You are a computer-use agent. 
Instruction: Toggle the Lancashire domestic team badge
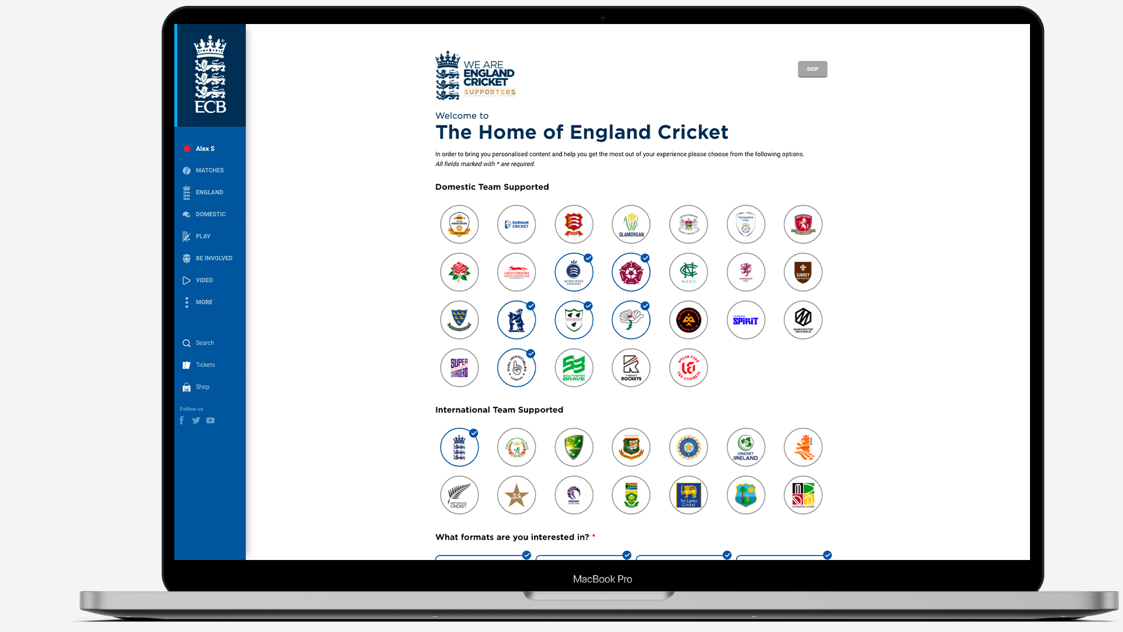click(459, 272)
